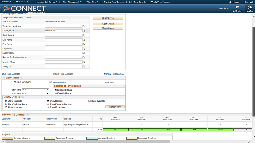This screenshot has height=143, width=255.
Task: Toggle Show Holidays checkbox
Action: (x=48, y=100)
